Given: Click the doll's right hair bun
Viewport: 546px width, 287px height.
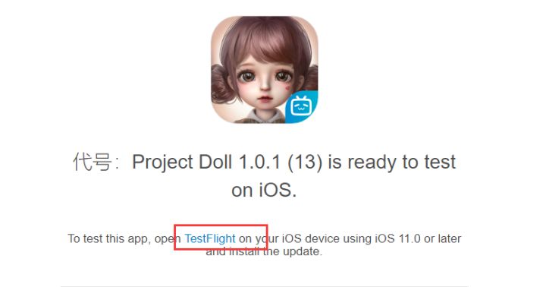Looking at the screenshot, I should point(311,80).
